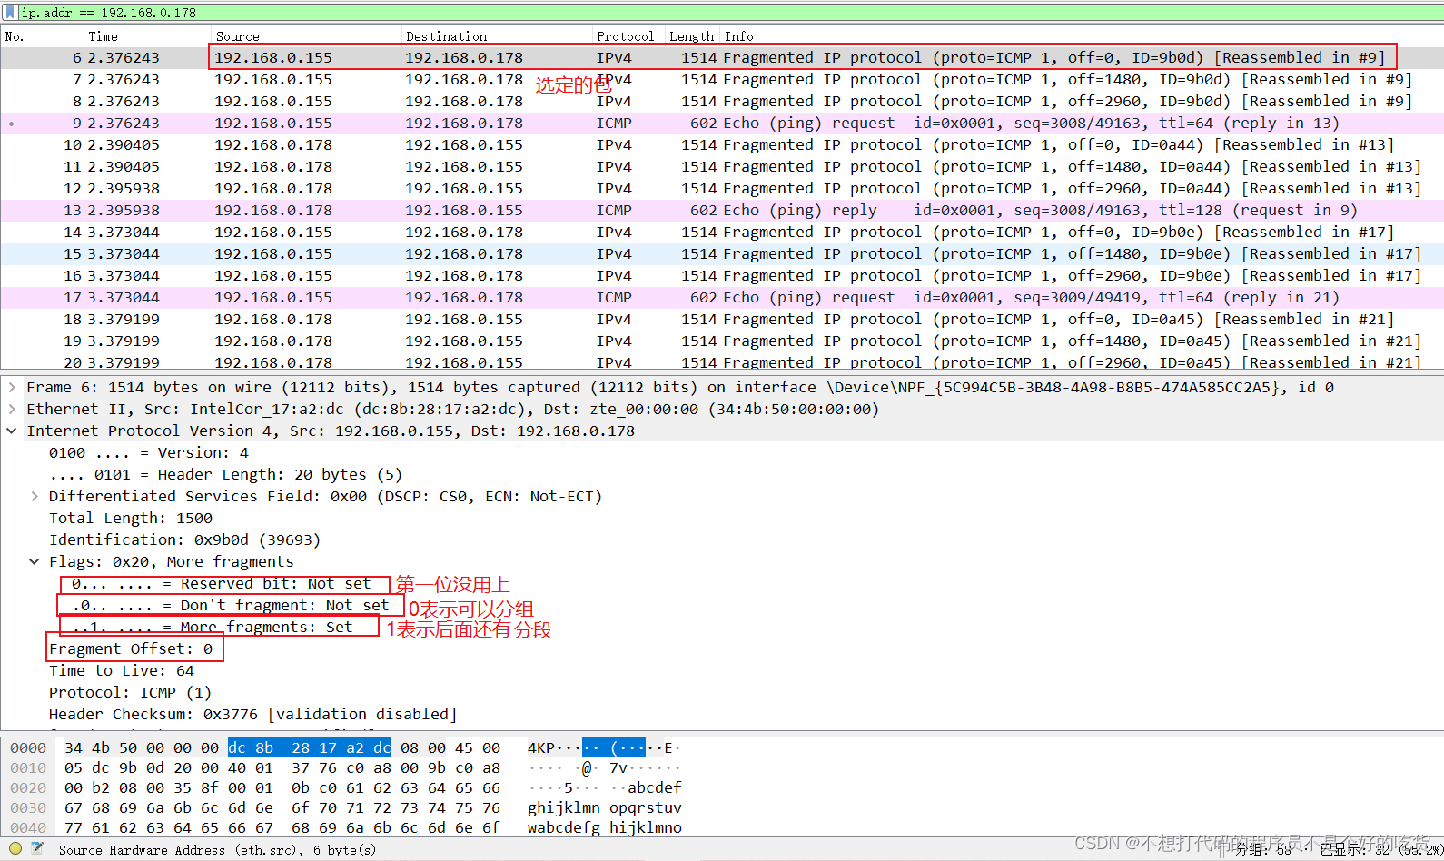
Task: Select Header Checksum: 0x3776 field
Action: point(253,714)
